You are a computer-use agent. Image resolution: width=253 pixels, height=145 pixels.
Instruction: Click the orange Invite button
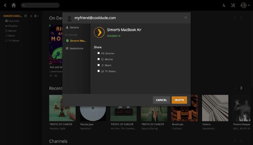tap(179, 100)
